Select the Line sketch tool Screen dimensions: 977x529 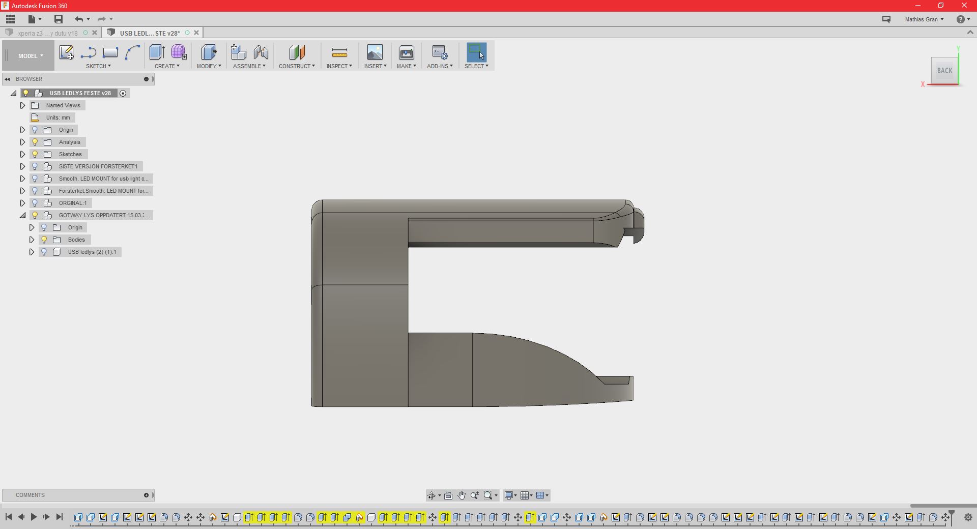coord(88,52)
